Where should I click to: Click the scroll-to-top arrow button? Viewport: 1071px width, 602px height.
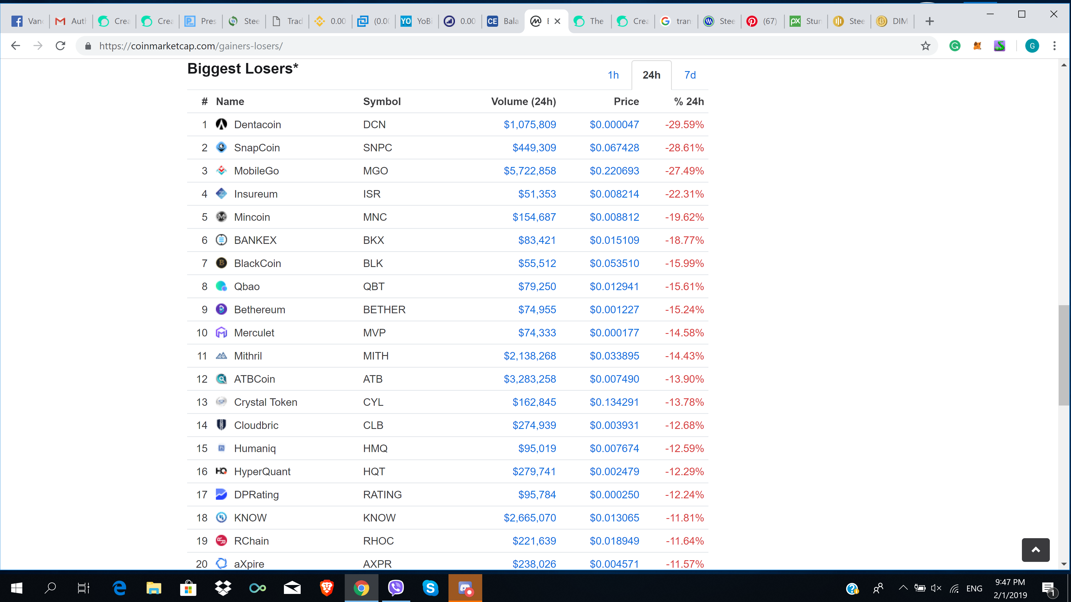coord(1035,550)
